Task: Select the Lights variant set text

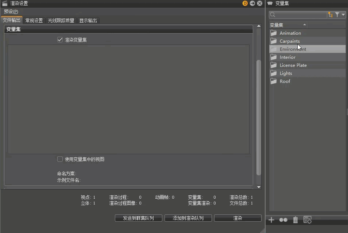Action: [x=286, y=73]
